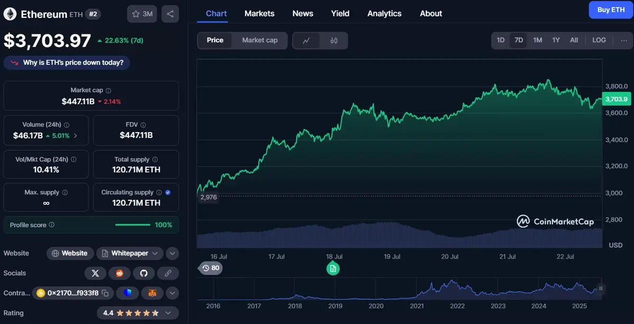Click the blue verified badge on Circulating supply
This screenshot has height=324, width=634.
167,192
